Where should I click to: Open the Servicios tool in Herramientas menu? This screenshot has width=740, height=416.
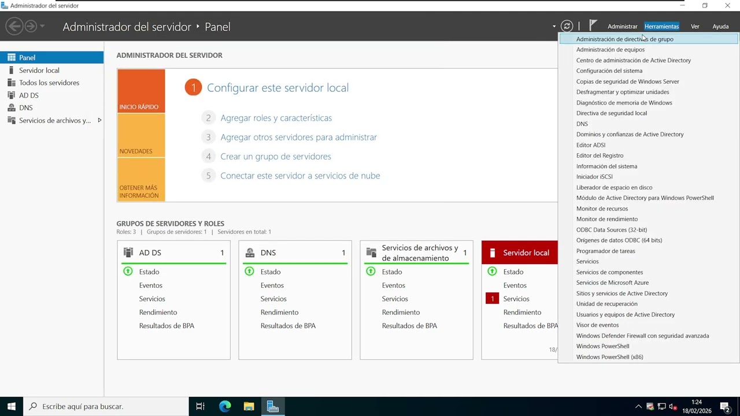point(649,261)
